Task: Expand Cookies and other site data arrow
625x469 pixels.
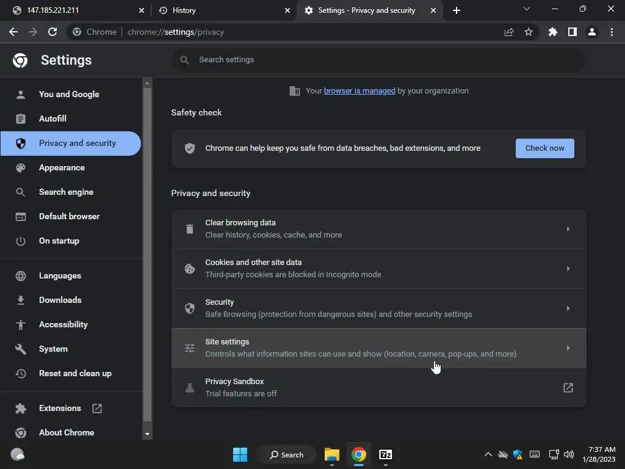Action: (x=568, y=269)
